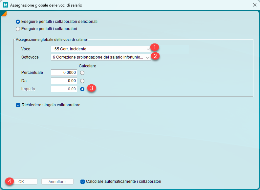
Task: Click into the Da value field
Action: click(64, 81)
